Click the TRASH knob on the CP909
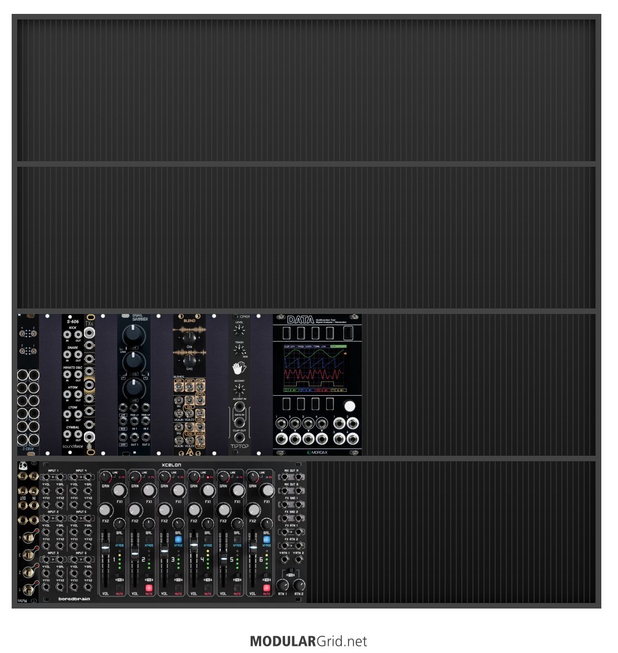This screenshot has width=618, height=653. (240, 350)
